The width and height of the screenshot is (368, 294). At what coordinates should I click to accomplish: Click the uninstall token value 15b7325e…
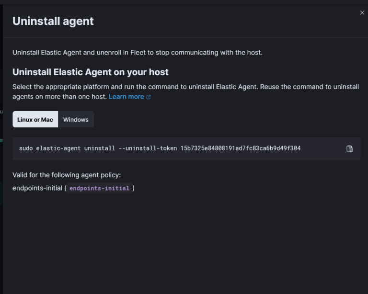click(x=240, y=148)
